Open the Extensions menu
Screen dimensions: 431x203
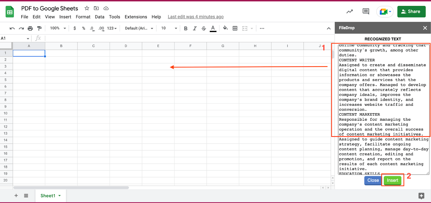coord(136,17)
